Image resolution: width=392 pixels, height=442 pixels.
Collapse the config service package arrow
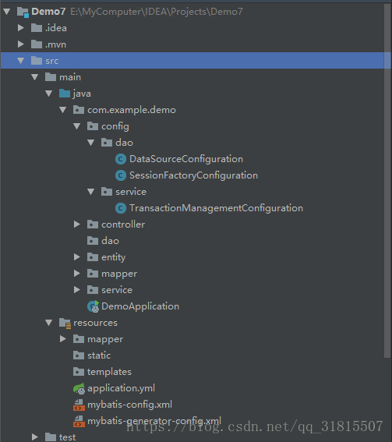tap(91, 192)
